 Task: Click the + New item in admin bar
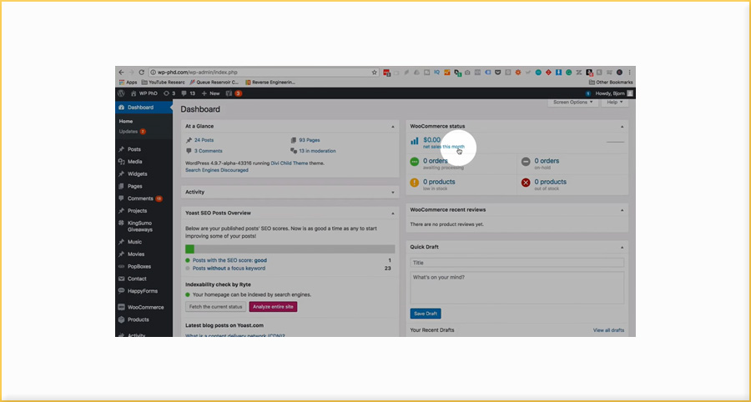[x=211, y=93]
